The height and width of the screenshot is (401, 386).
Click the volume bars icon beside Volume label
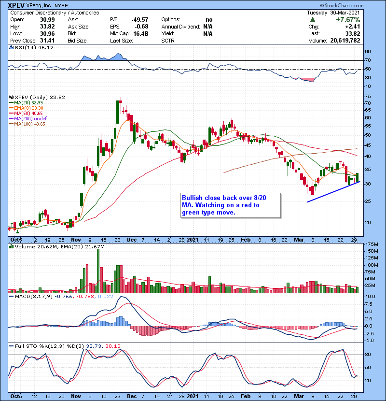tap(11, 246)
